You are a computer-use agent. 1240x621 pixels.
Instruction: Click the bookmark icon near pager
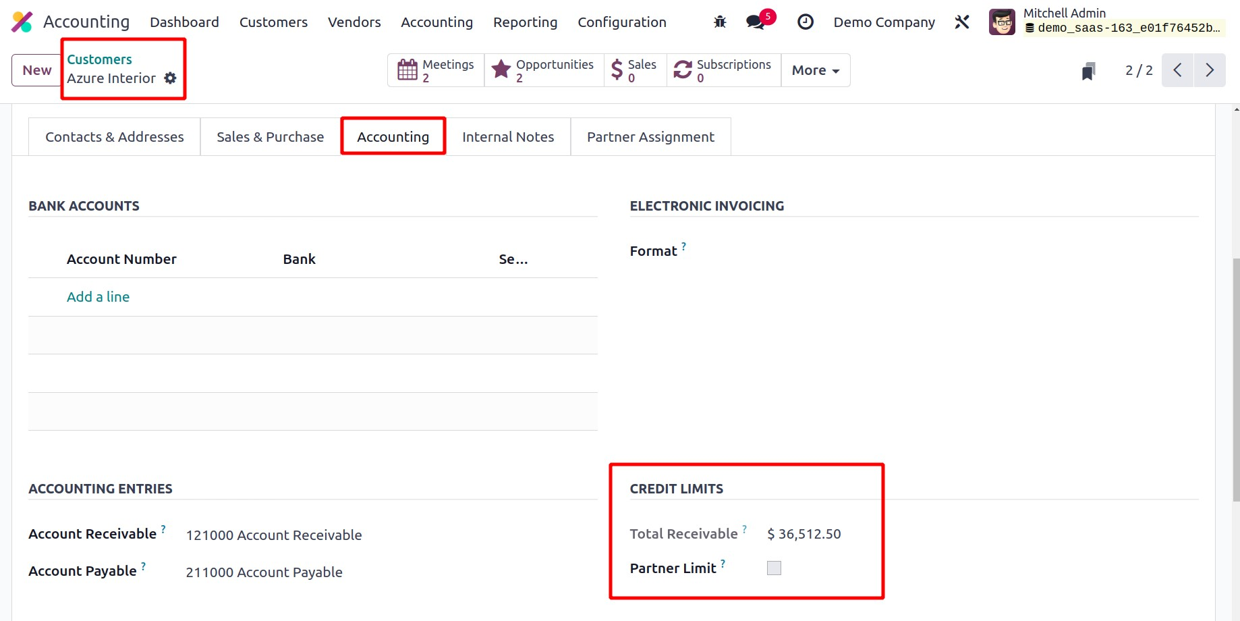click(x=1088, y=71)
